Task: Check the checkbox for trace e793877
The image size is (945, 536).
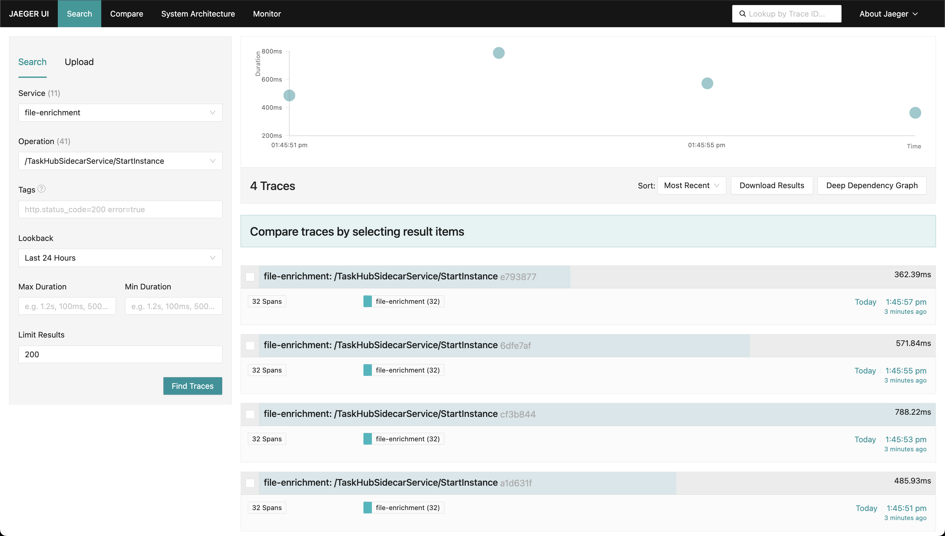Action: pos(250,277)
